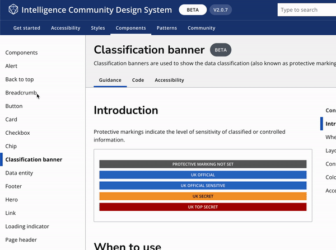Viewport: 336px width, 250px height.
Task: Click the When to use heading
Action: (128, 246)
